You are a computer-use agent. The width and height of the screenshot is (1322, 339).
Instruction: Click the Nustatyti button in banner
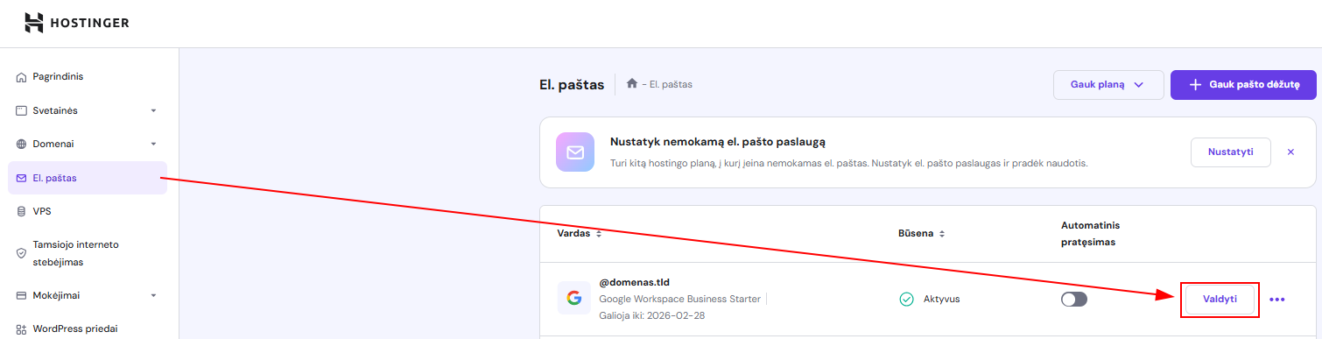click(1230, 152)
